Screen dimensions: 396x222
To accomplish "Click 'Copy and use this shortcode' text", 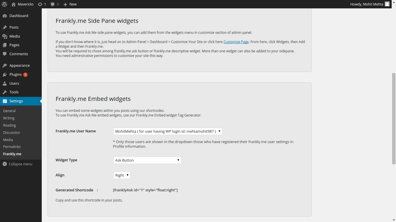I will pyautogui.click(x=89, y=200).
